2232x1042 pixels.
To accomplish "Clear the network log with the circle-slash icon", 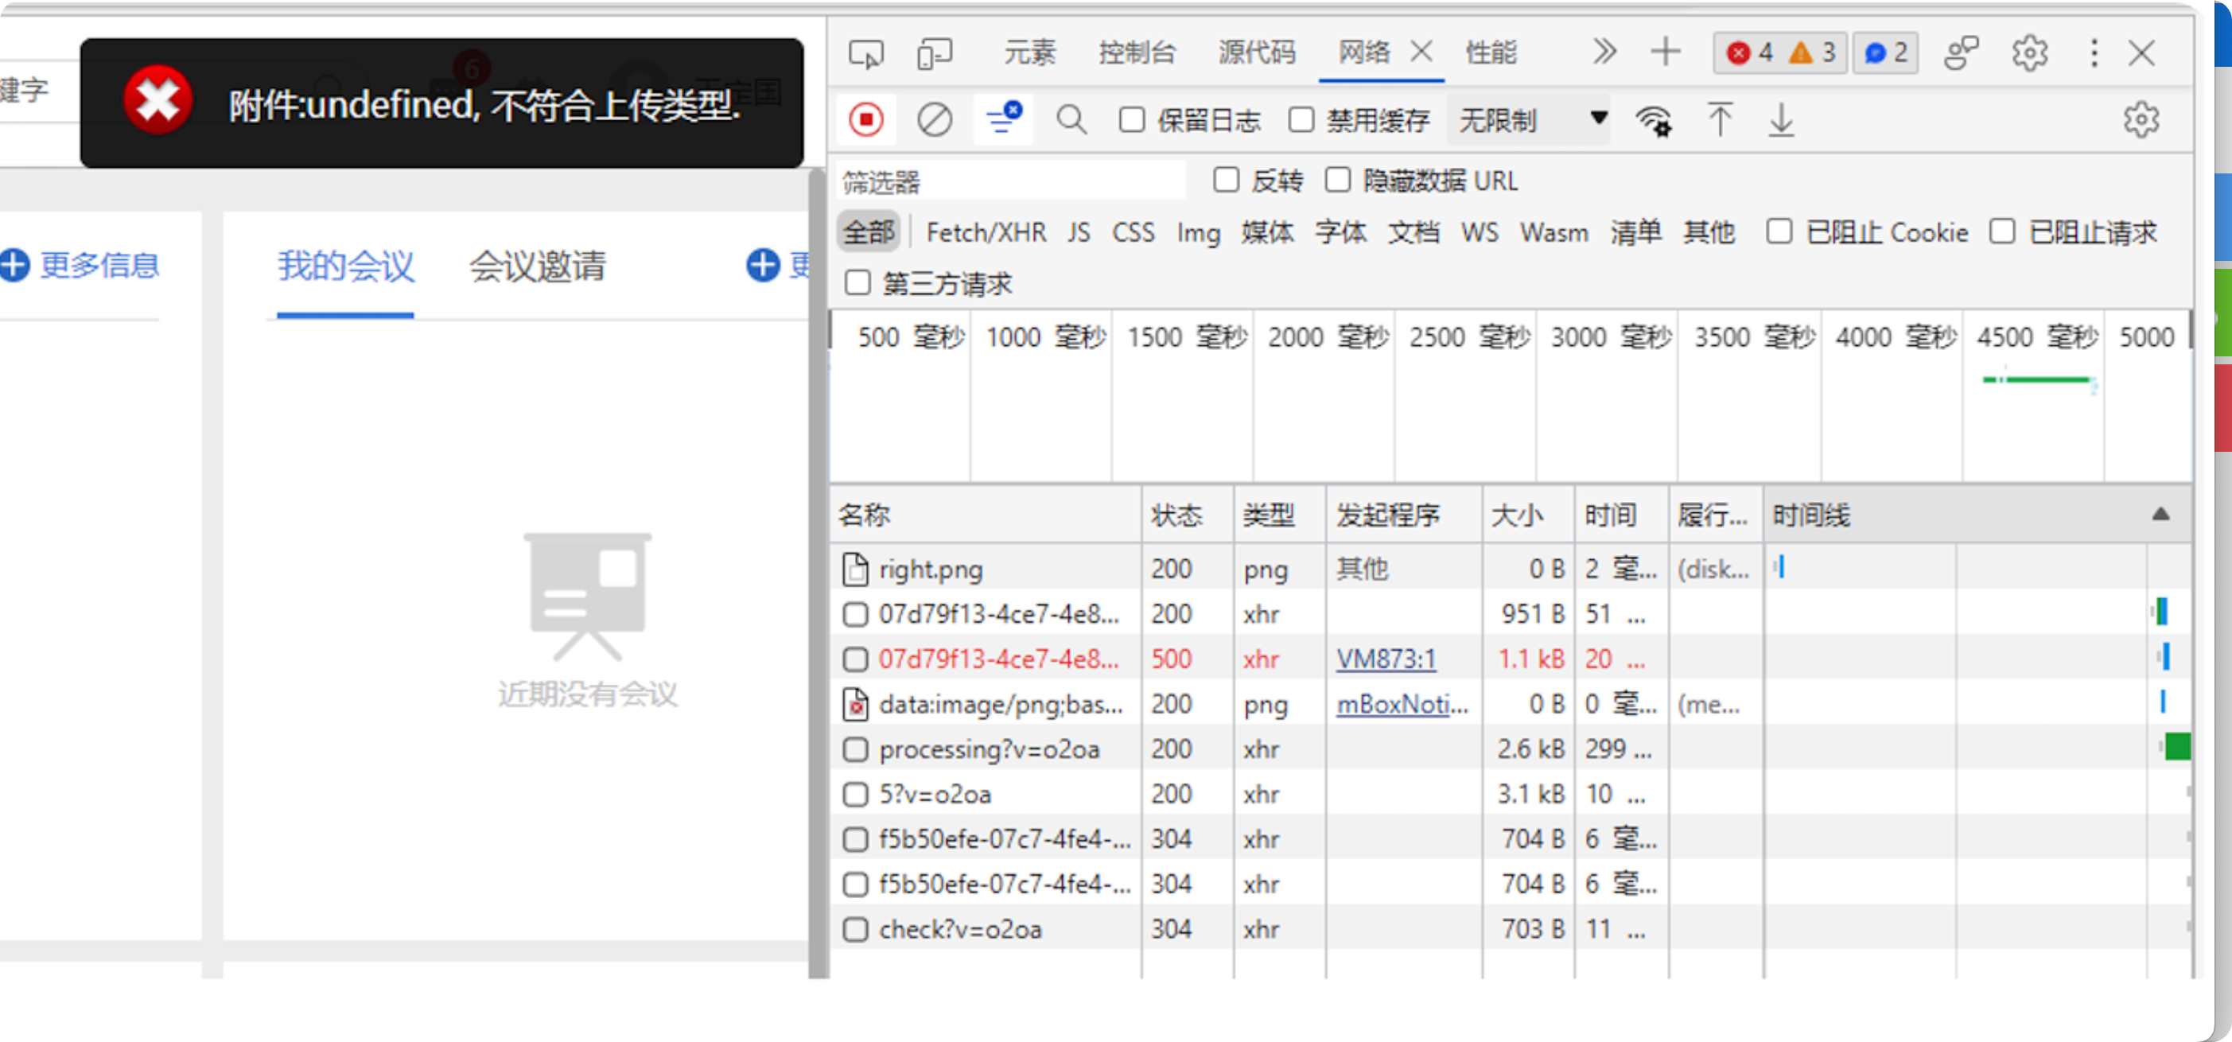I will click(934, 119).
